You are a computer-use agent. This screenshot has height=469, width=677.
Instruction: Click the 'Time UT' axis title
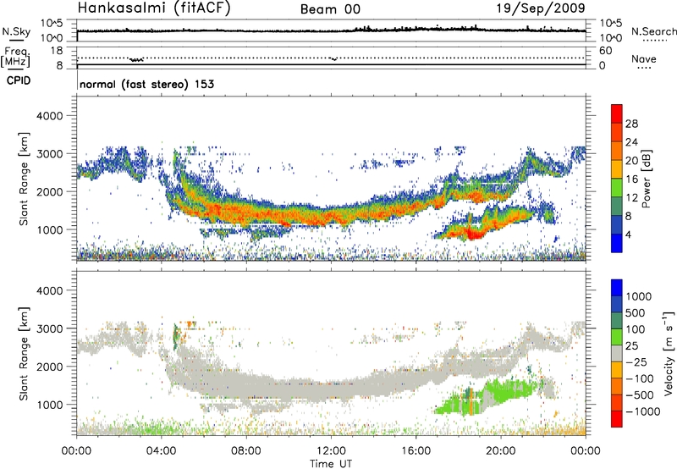pos(331,463)
